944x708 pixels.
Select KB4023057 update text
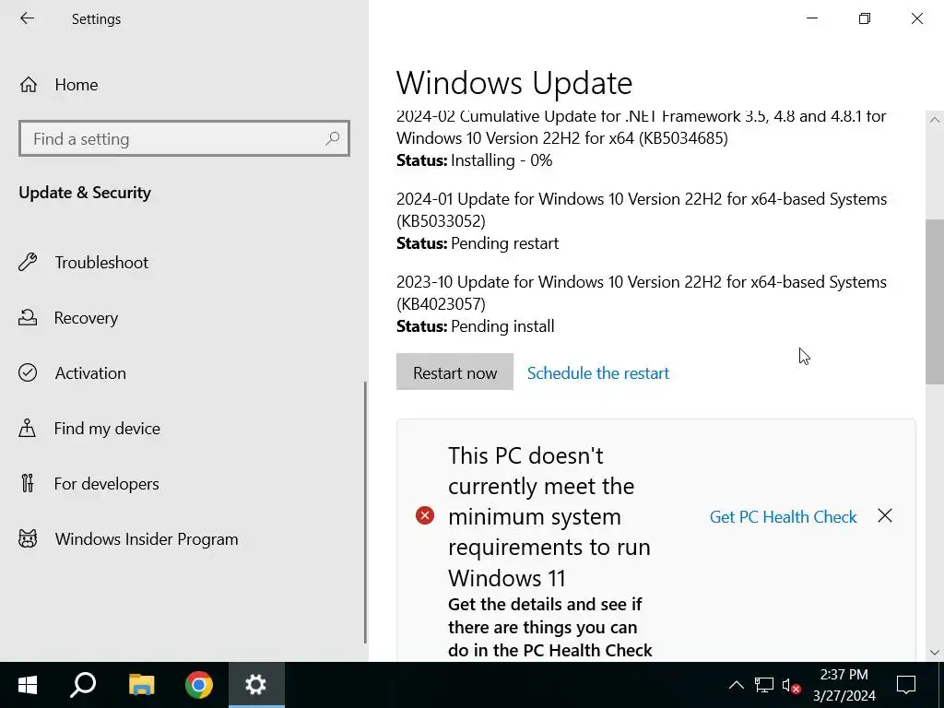coord(642,293)
